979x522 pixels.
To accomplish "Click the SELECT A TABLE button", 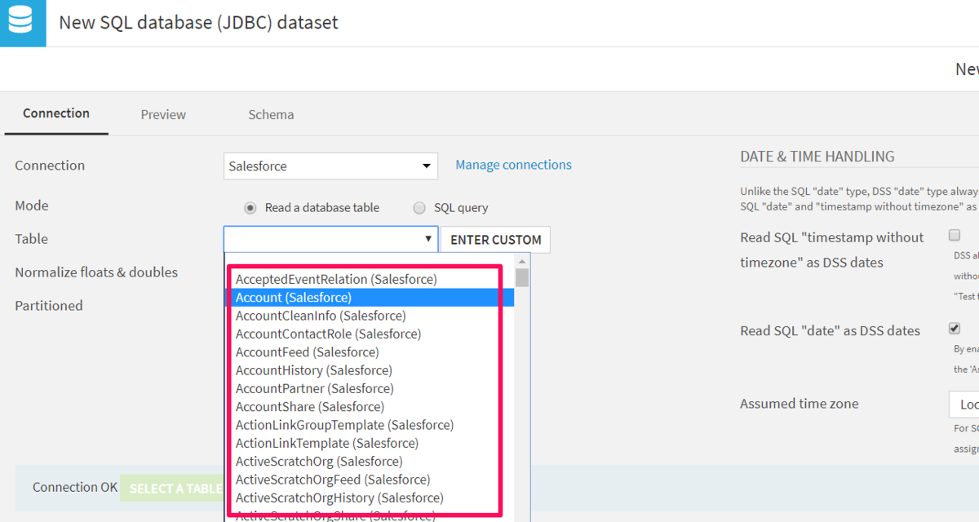I will [173, 488].
